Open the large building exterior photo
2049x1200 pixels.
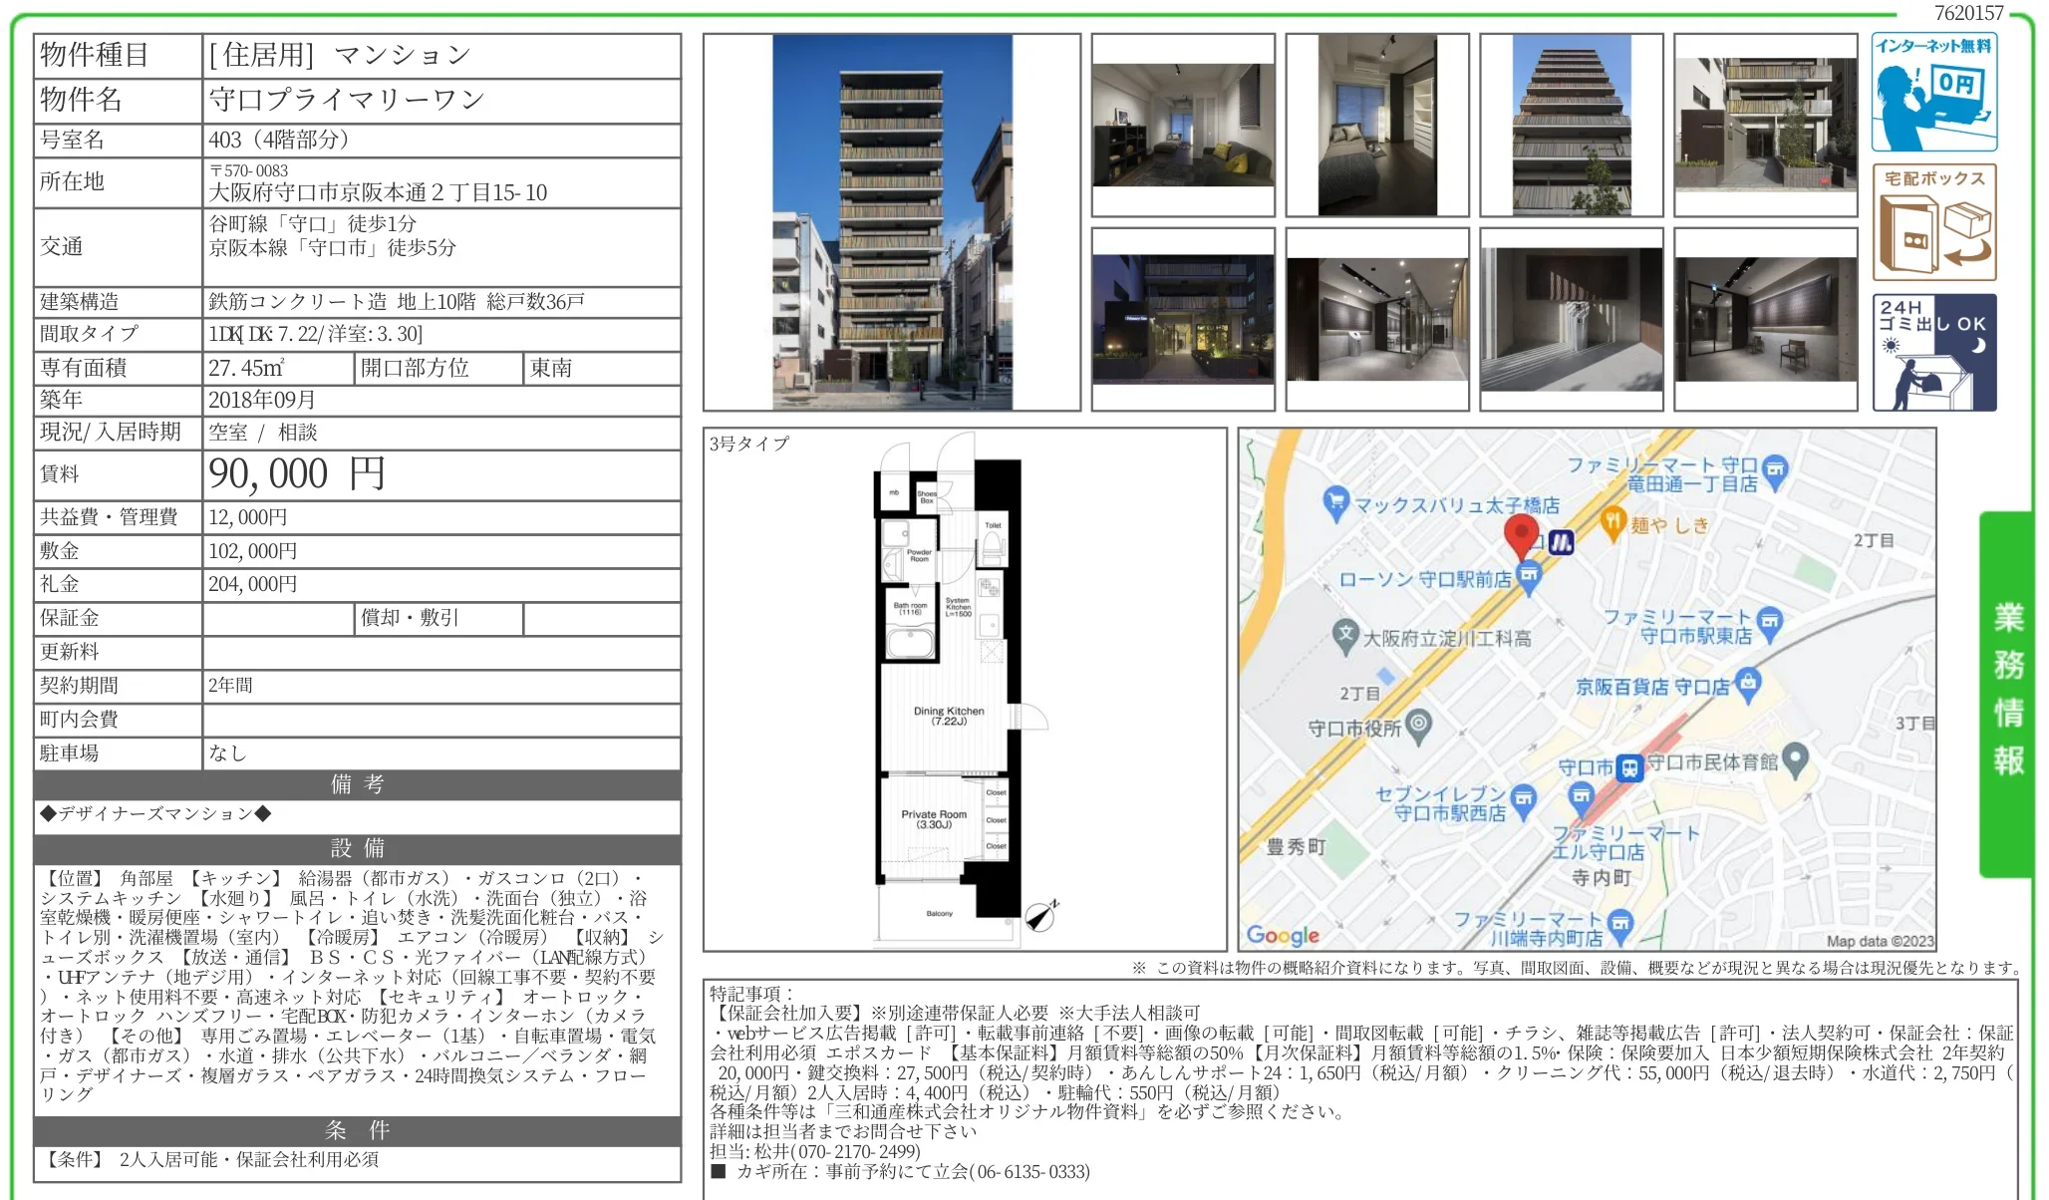[x=892, y=222]
